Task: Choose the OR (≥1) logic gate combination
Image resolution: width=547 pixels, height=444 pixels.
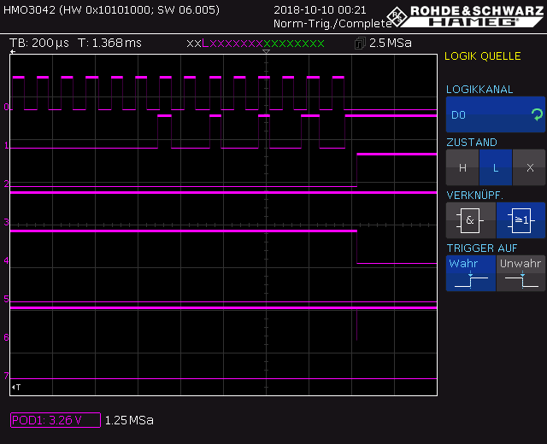Action: [521, 220]
